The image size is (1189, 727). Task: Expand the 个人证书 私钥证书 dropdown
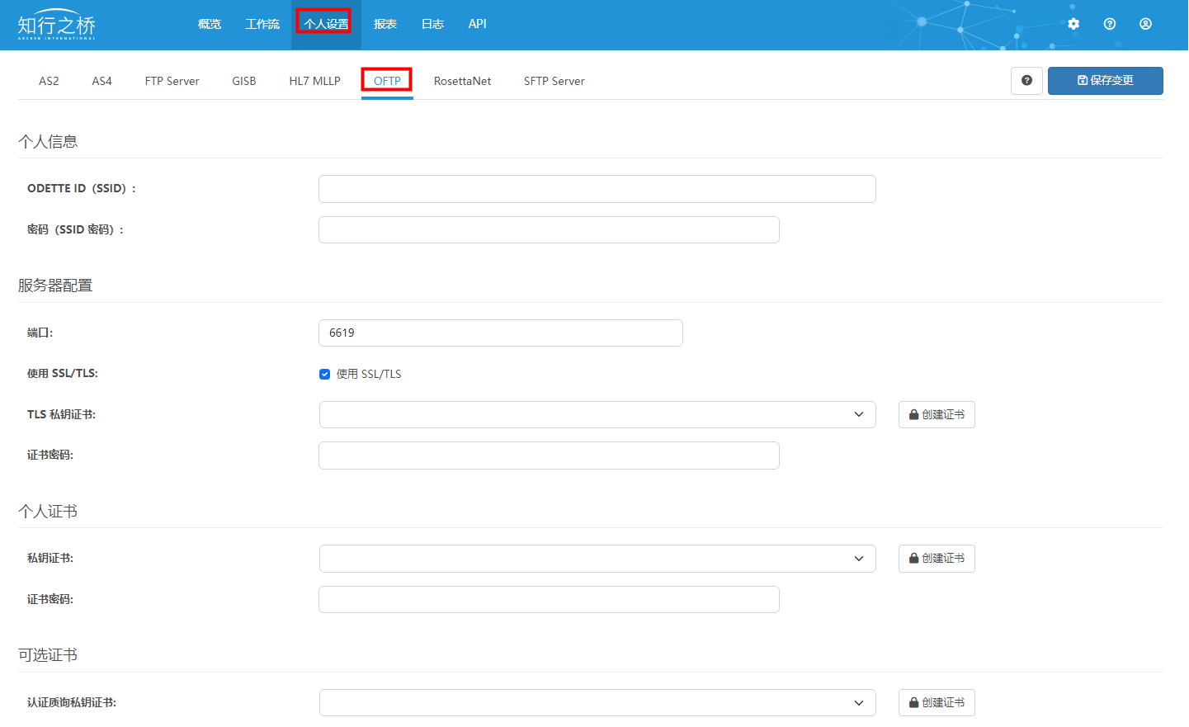click(x=597, y=559)
